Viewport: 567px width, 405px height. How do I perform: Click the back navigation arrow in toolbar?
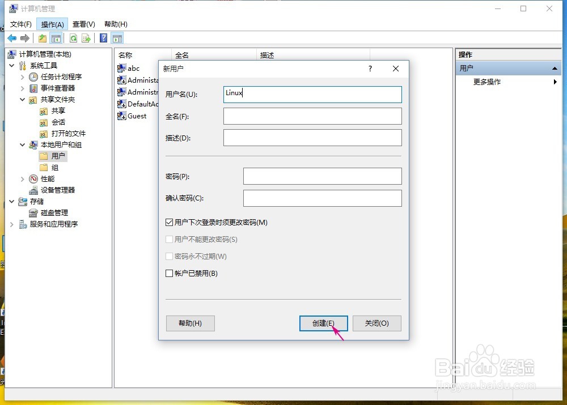pyautogui.click(x=11, y=38)
